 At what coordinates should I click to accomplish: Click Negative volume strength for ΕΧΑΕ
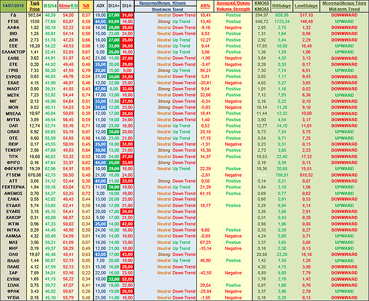(x=233, y=83)
